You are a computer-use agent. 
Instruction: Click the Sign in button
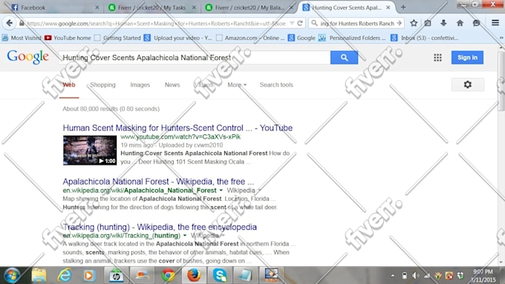(x=467, y=58)
